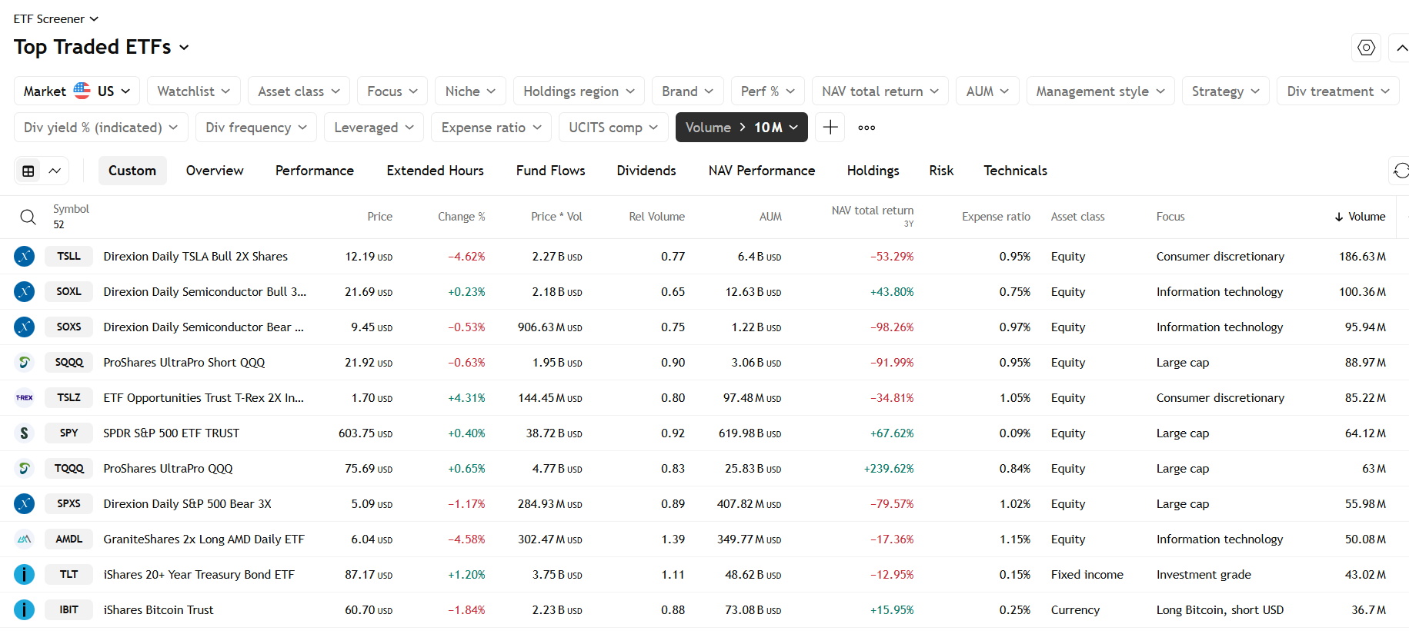
Task: Open the Market US selector dropdown
Action: 77,91
